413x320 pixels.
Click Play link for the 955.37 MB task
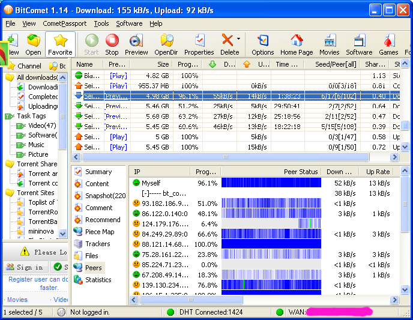point(118,86)
